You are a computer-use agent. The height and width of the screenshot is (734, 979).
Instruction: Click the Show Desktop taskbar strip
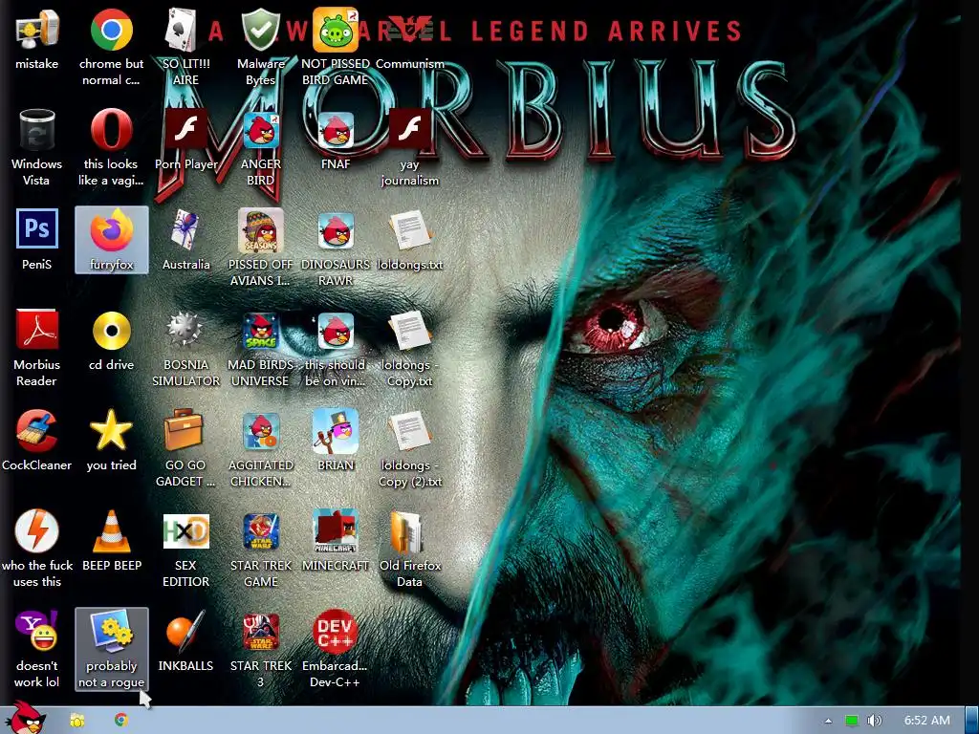tap(972, 721)
